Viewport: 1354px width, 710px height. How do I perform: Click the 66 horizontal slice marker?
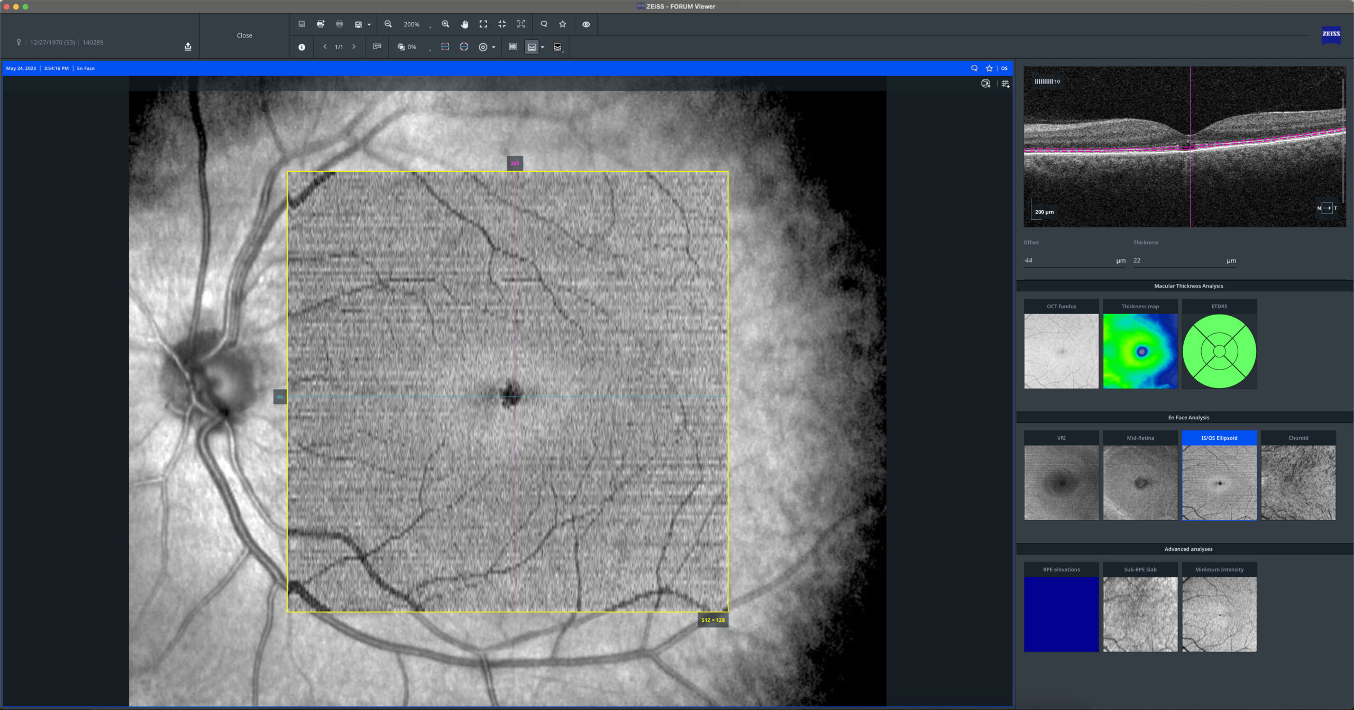[x=280, y=397]
